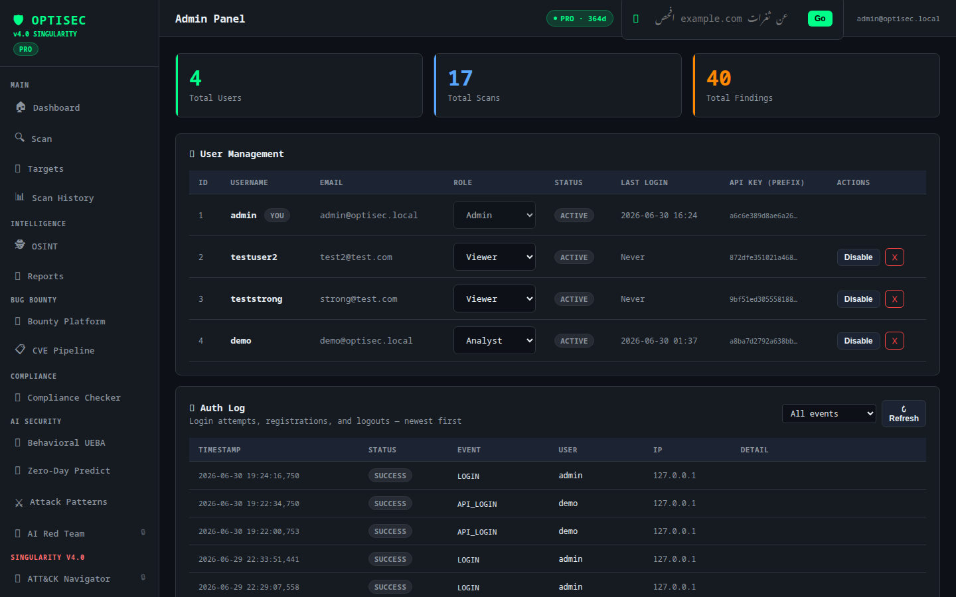This screenshot has width=956, height=597.
Task: Click the green Go button
Action: tap(820, 19)
